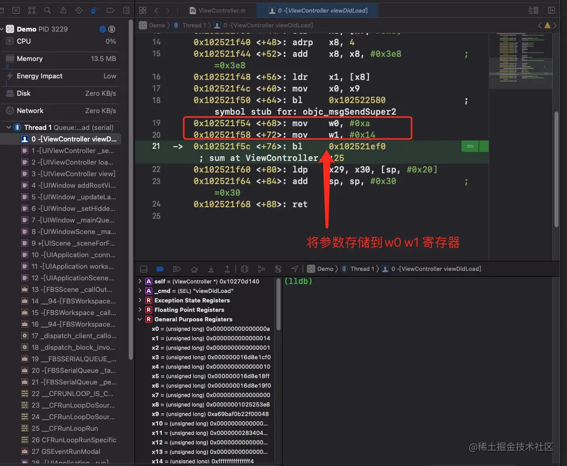Open environment overrides icon
567x466 pixels.
click(278, 269)
